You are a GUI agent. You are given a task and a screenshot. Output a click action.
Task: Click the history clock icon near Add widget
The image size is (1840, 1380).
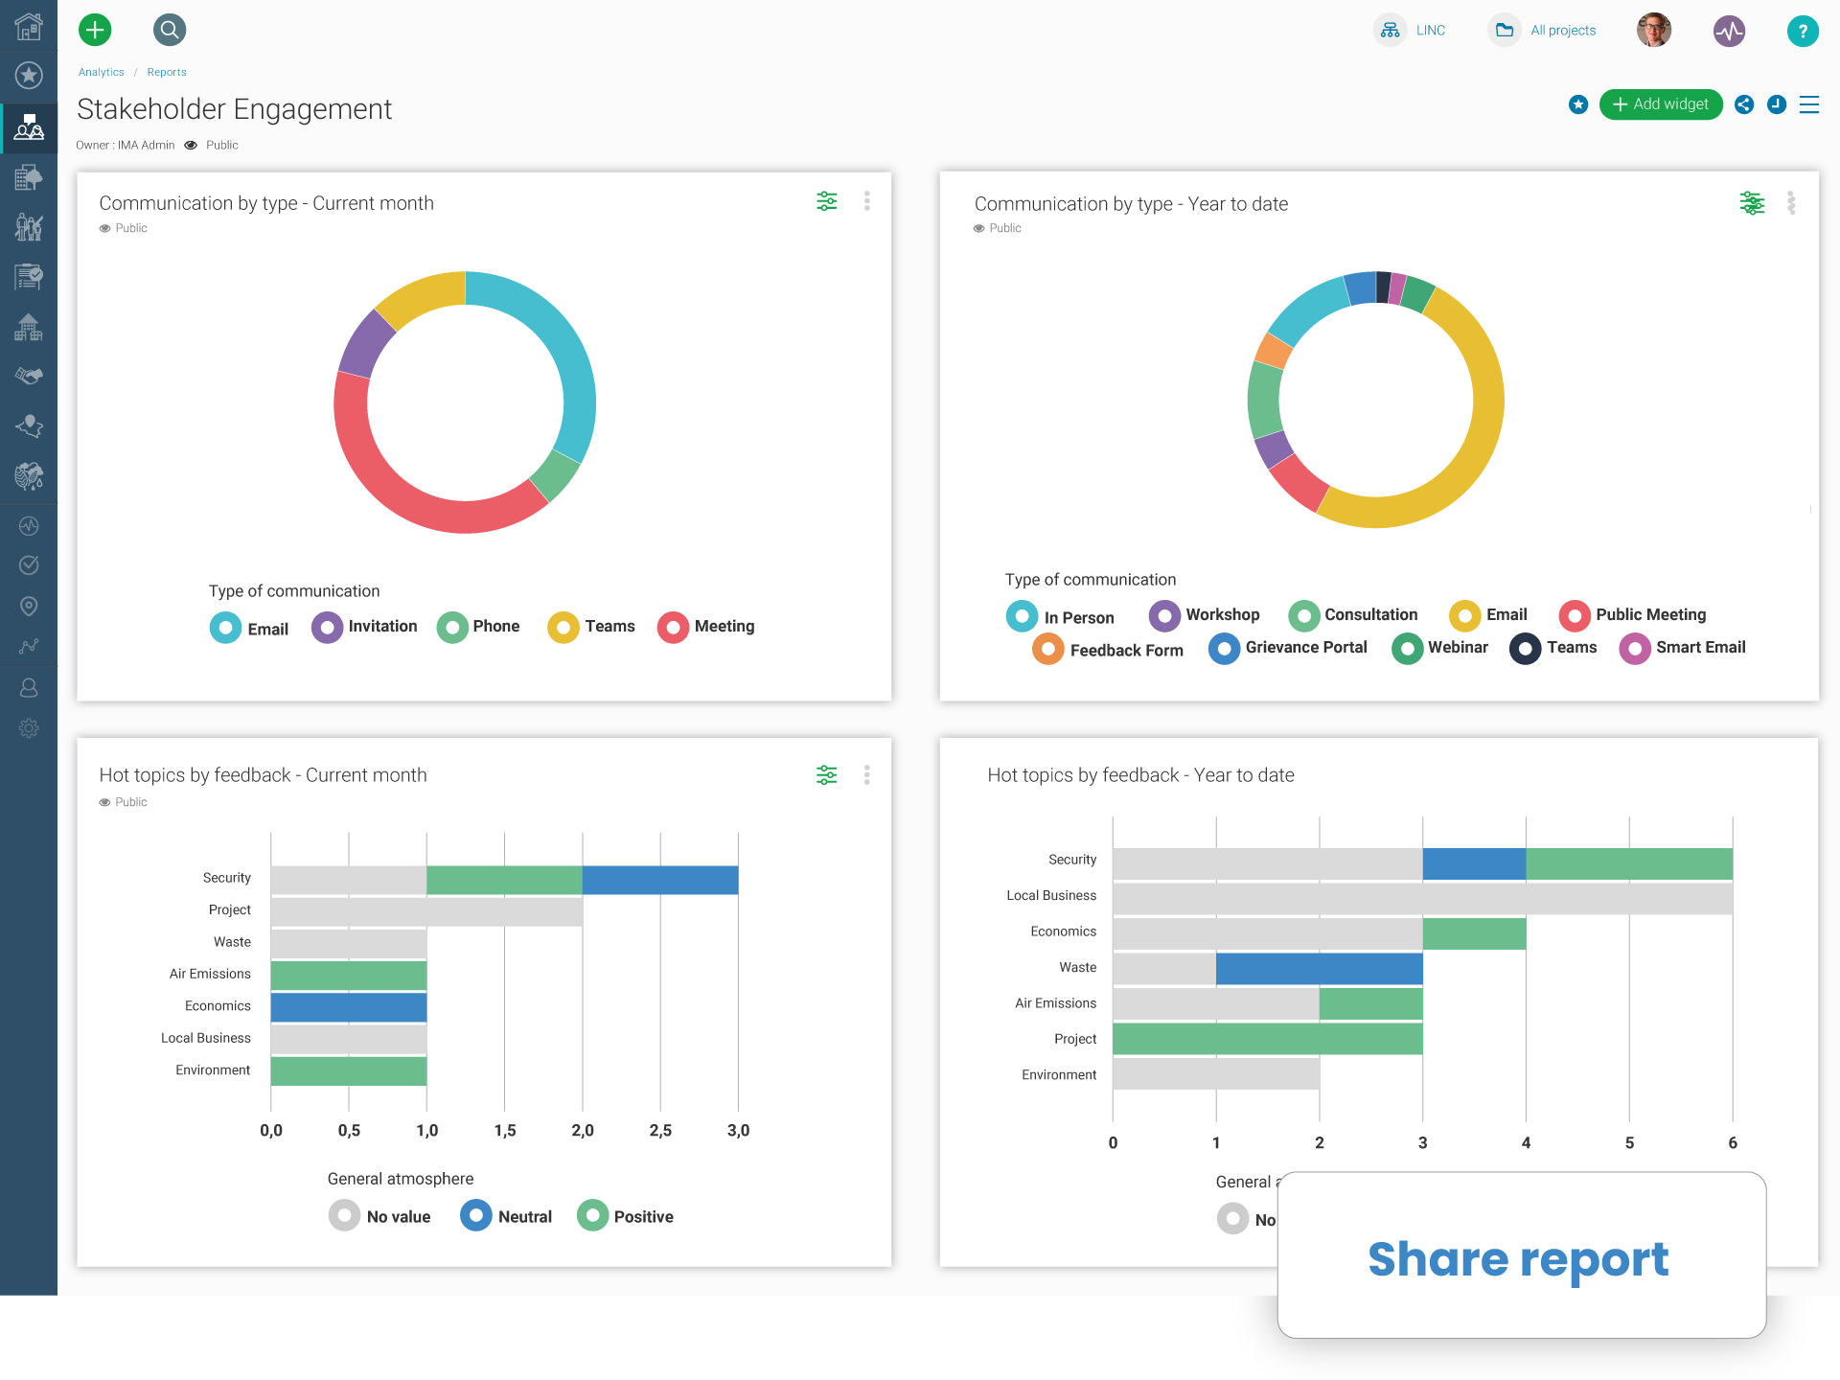(x=1777, y=105)
